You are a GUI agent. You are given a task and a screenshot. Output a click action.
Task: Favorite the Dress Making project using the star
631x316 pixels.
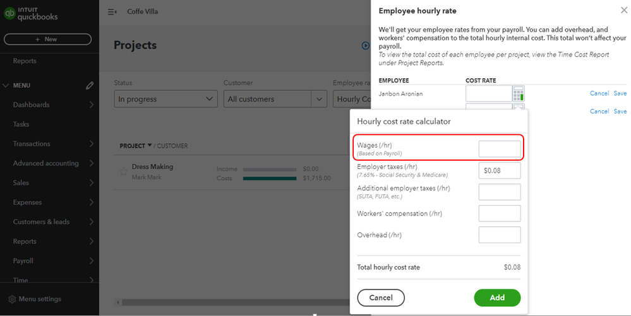pyautogui.click(x=124, y=171)
